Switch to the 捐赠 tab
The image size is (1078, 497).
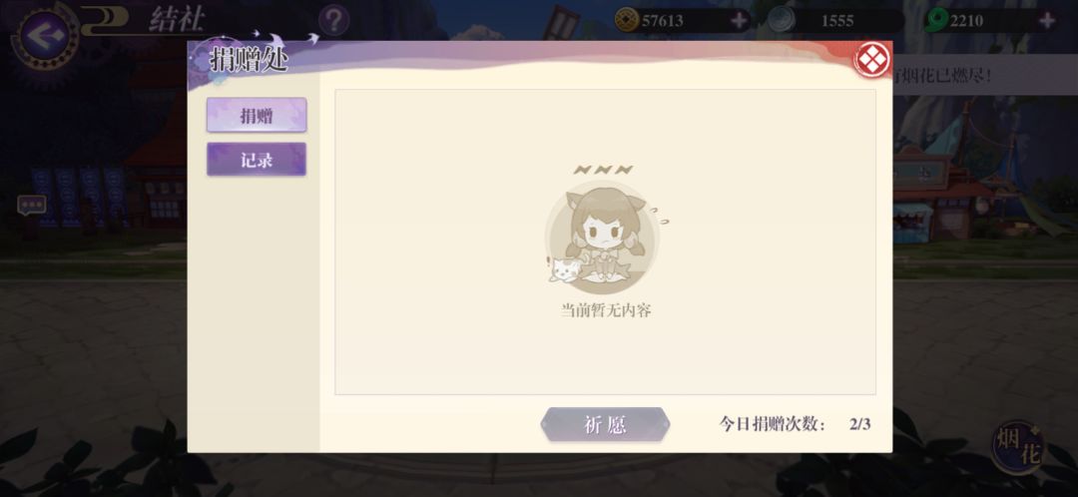(x=257, y=115)
